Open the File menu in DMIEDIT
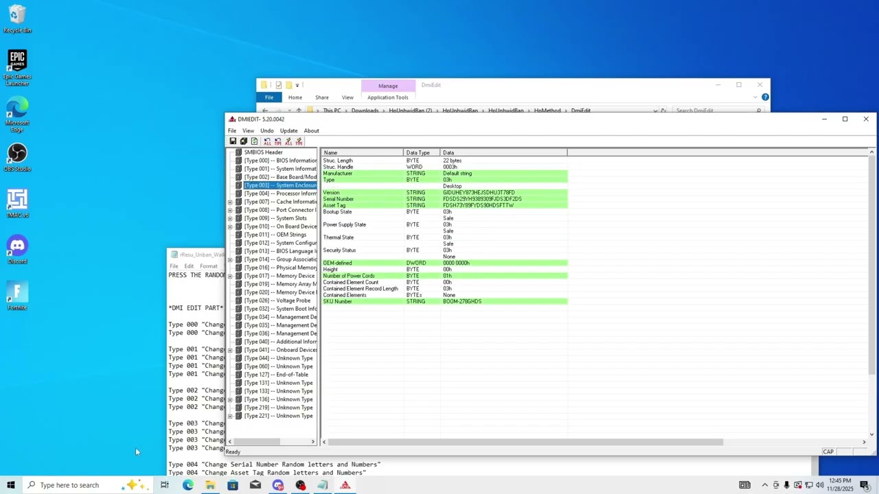Screen dimensions: 879x494 pos(232,130)
